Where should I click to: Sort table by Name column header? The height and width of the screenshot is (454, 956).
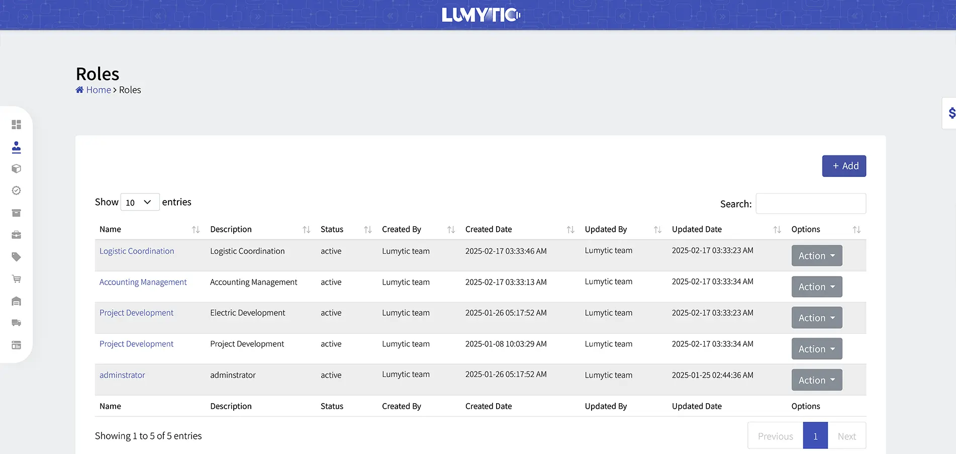pos(111,229)
